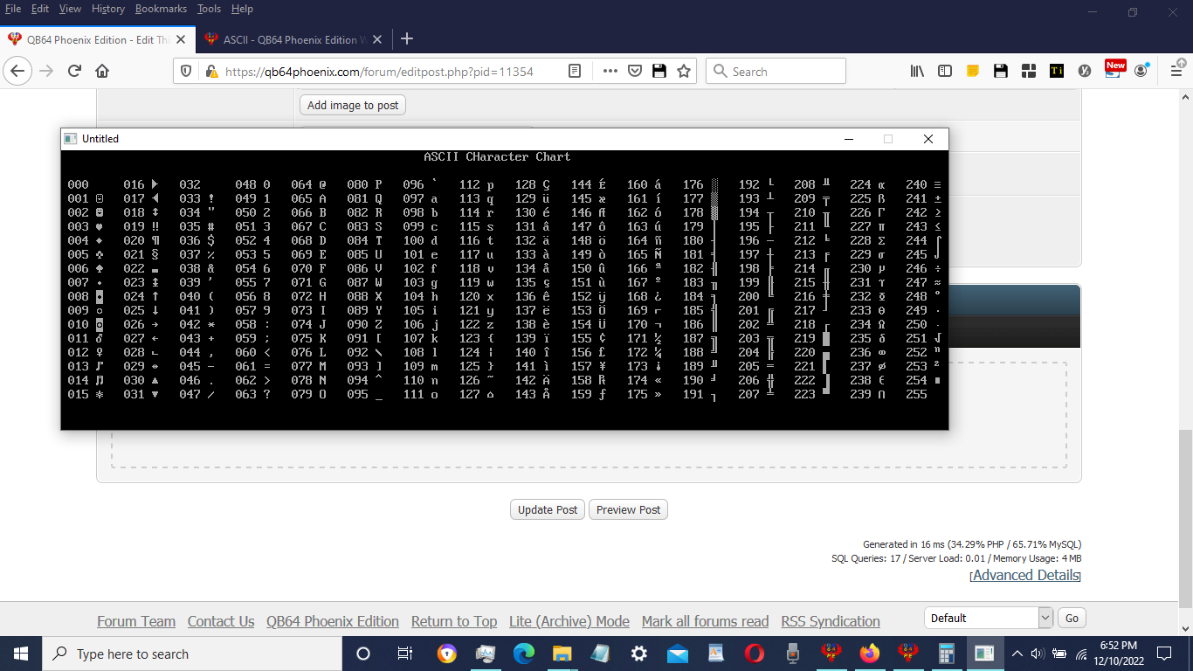This screenshot has width=1193, height=671.
Task: Open QB64 Phoenix Edition footer link
Action: coord(333,621)
